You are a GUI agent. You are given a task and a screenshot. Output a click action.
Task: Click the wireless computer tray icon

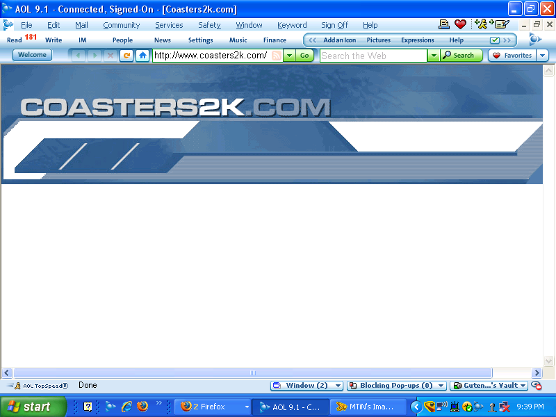442,407
